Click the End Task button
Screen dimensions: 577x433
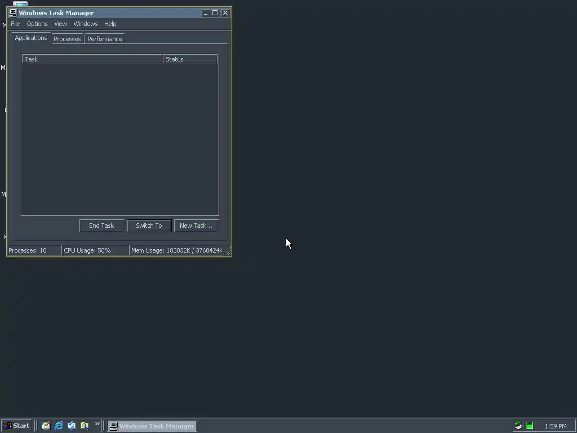coord(101,226)
